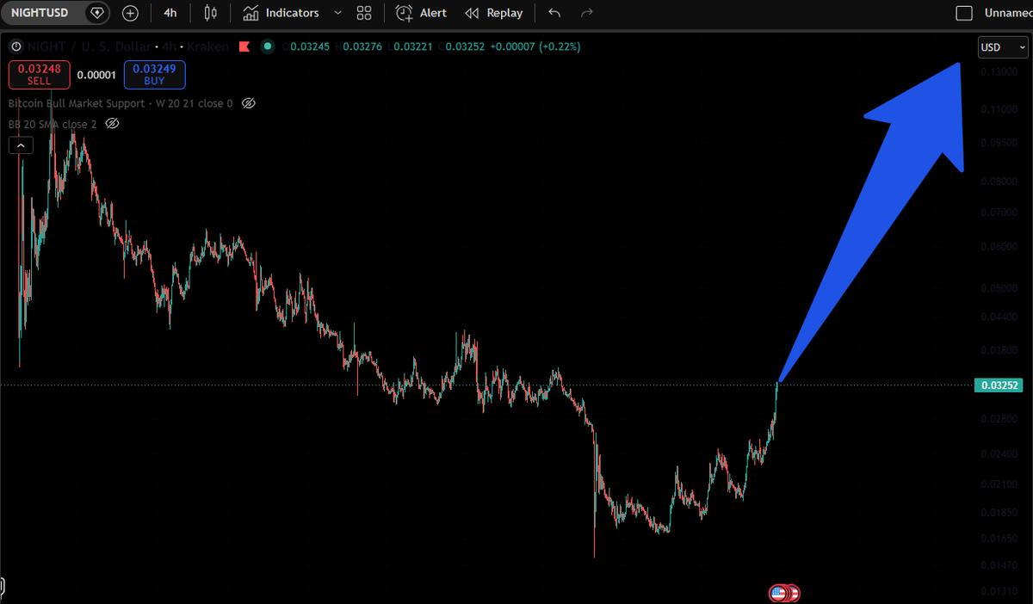
Task: Redo the last chart action
Action: point(587,13)
